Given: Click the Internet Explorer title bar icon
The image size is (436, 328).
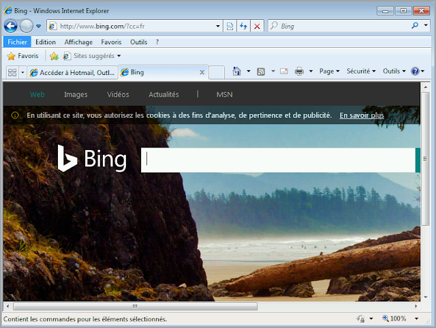Looking at the screenshot, I should tap(8, 11).
